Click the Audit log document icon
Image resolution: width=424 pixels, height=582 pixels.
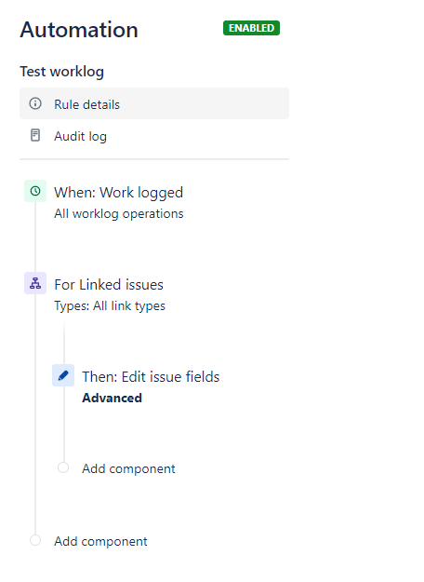click(x=35, y=135)
